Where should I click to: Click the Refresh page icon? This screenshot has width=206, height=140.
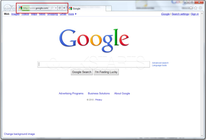tap(60, 8)
